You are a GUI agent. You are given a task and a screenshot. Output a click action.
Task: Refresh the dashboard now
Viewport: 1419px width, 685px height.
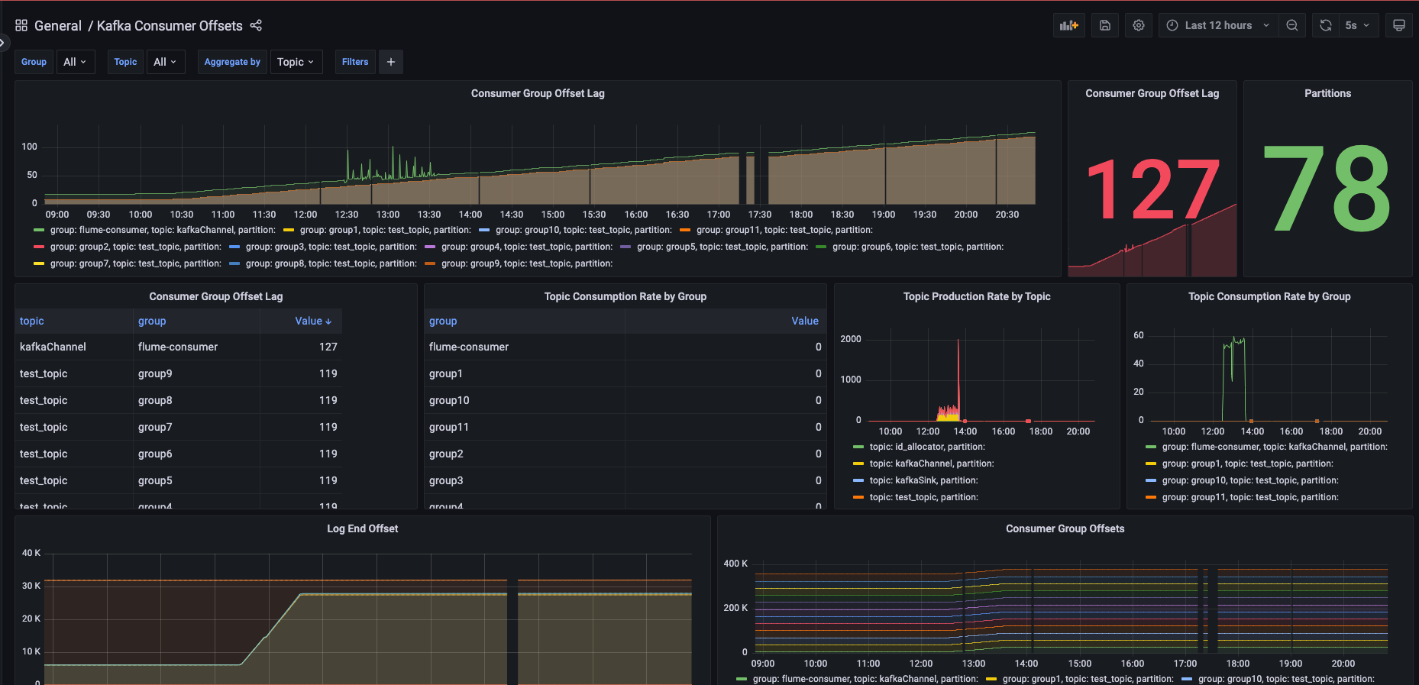1325,25
